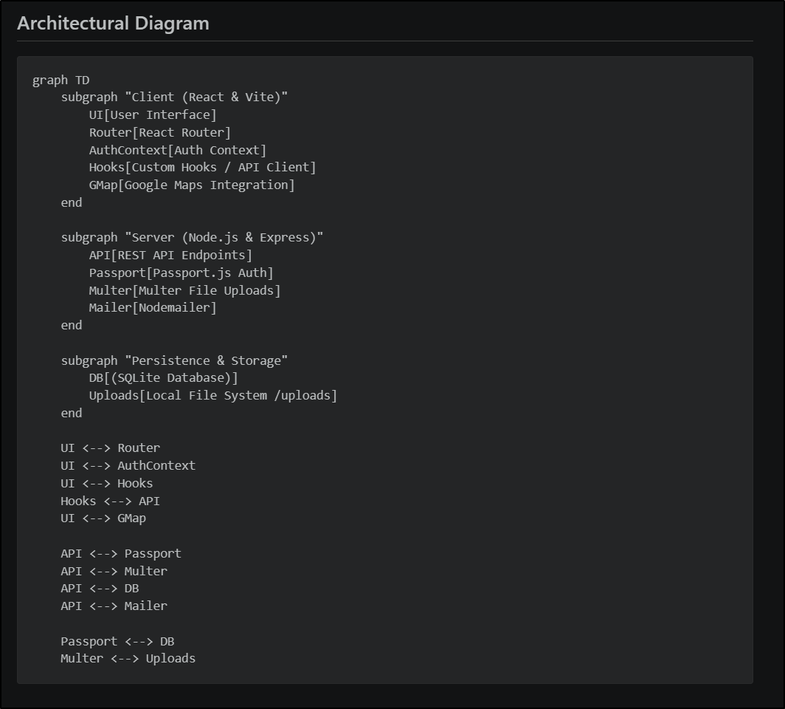
Task: Click the DB[(SQLite Database)] definition
Action: click(x=163, y=378)
